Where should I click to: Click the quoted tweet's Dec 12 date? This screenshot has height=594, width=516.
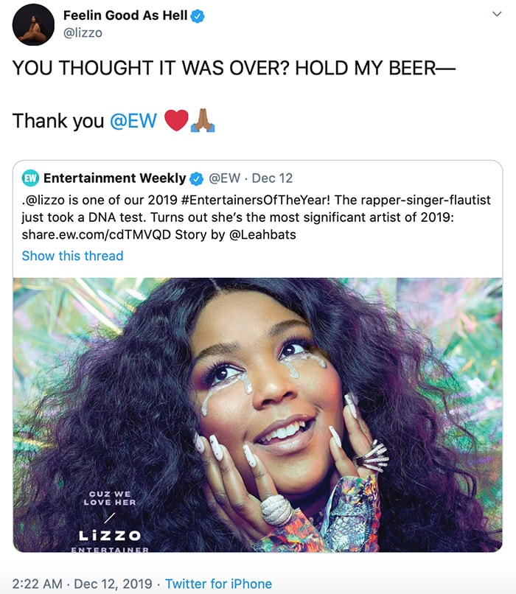(272, 178)
